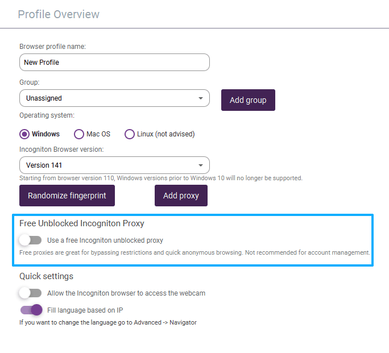Click the Add proxy button
The image size is (389, 353).
[181, 196]
